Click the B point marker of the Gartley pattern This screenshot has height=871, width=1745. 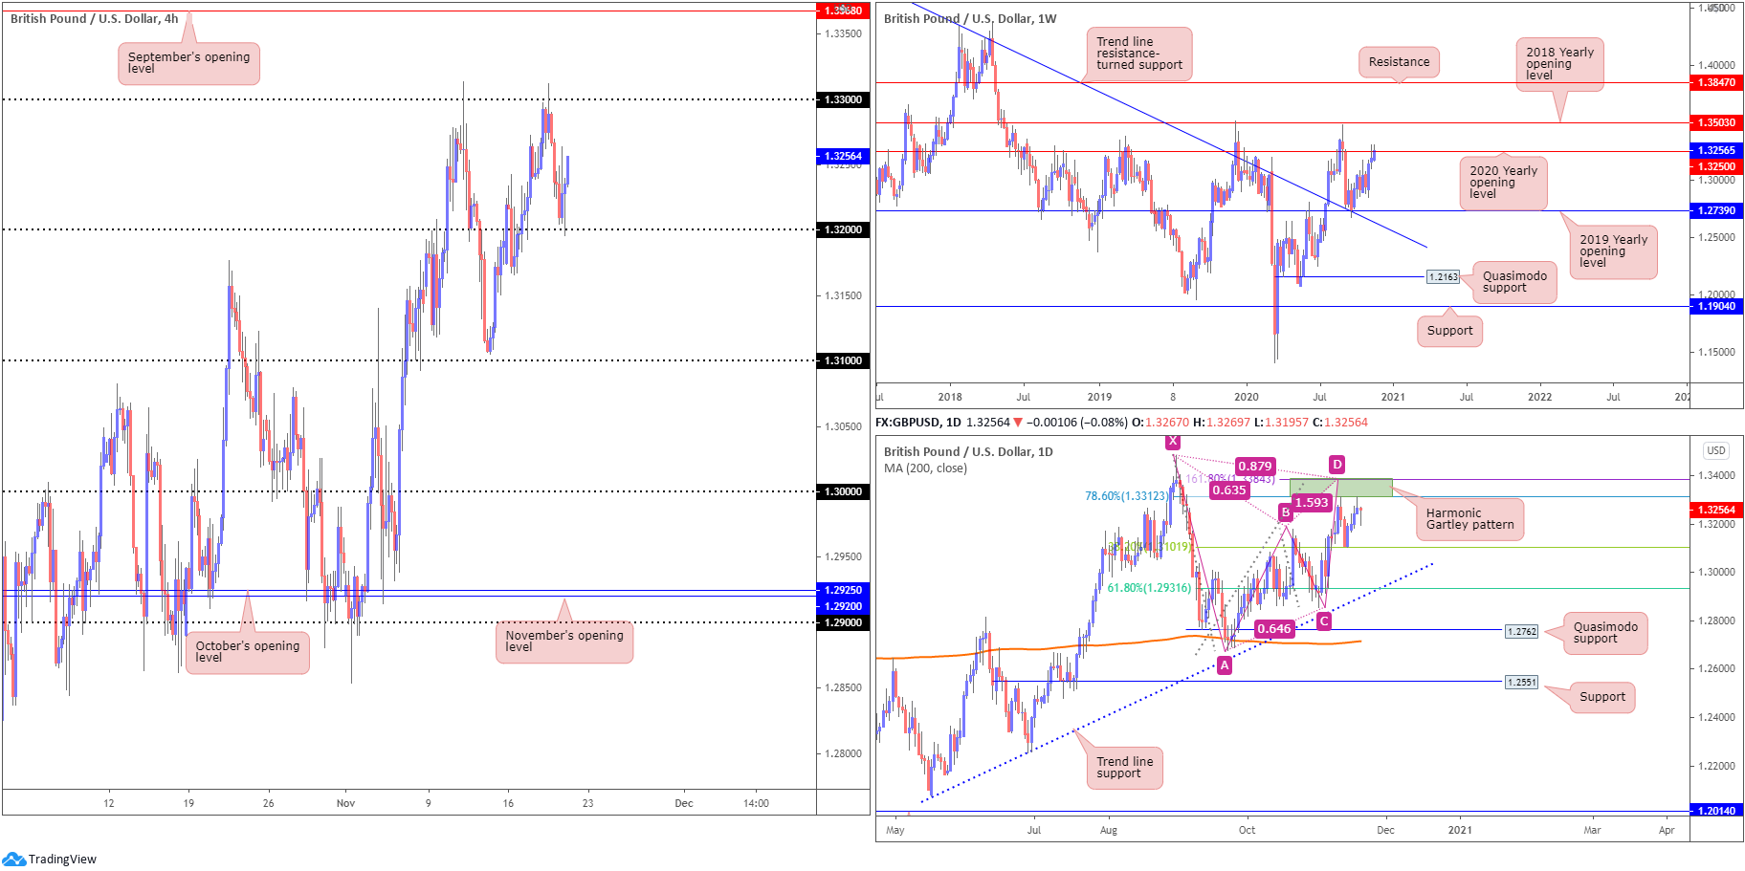(x=1285, y=512)
